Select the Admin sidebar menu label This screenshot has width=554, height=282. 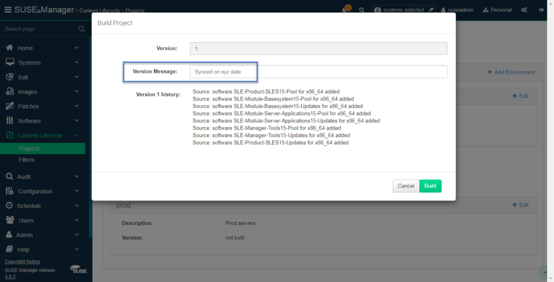[x=24, y=235]
